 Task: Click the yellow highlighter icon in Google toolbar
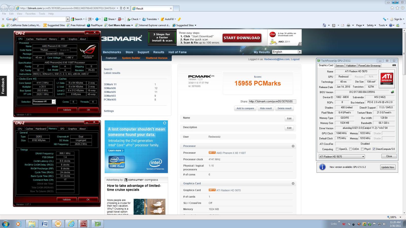pyautogui.click(x=179, y=19)
